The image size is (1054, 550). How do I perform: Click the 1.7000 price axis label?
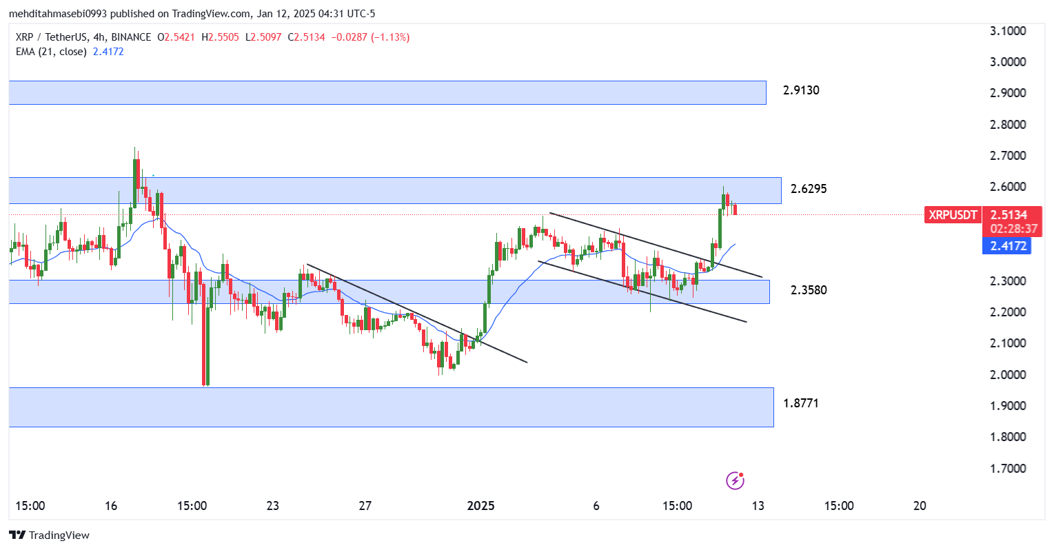1008,469
